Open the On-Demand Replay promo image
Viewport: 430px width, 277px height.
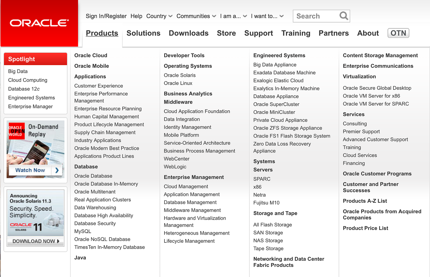point(35,149)
